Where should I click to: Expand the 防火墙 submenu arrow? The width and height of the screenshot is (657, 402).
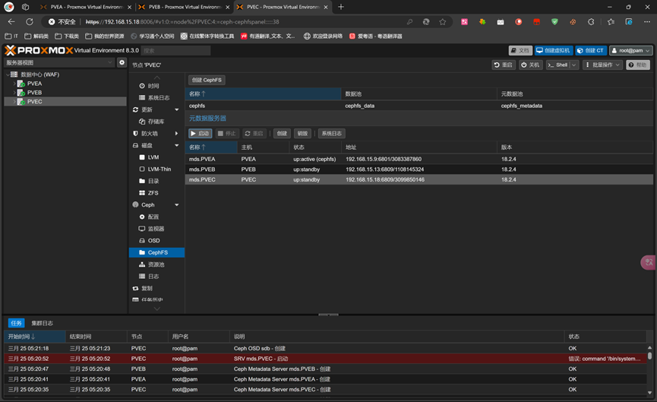click(x=176, y=133)
